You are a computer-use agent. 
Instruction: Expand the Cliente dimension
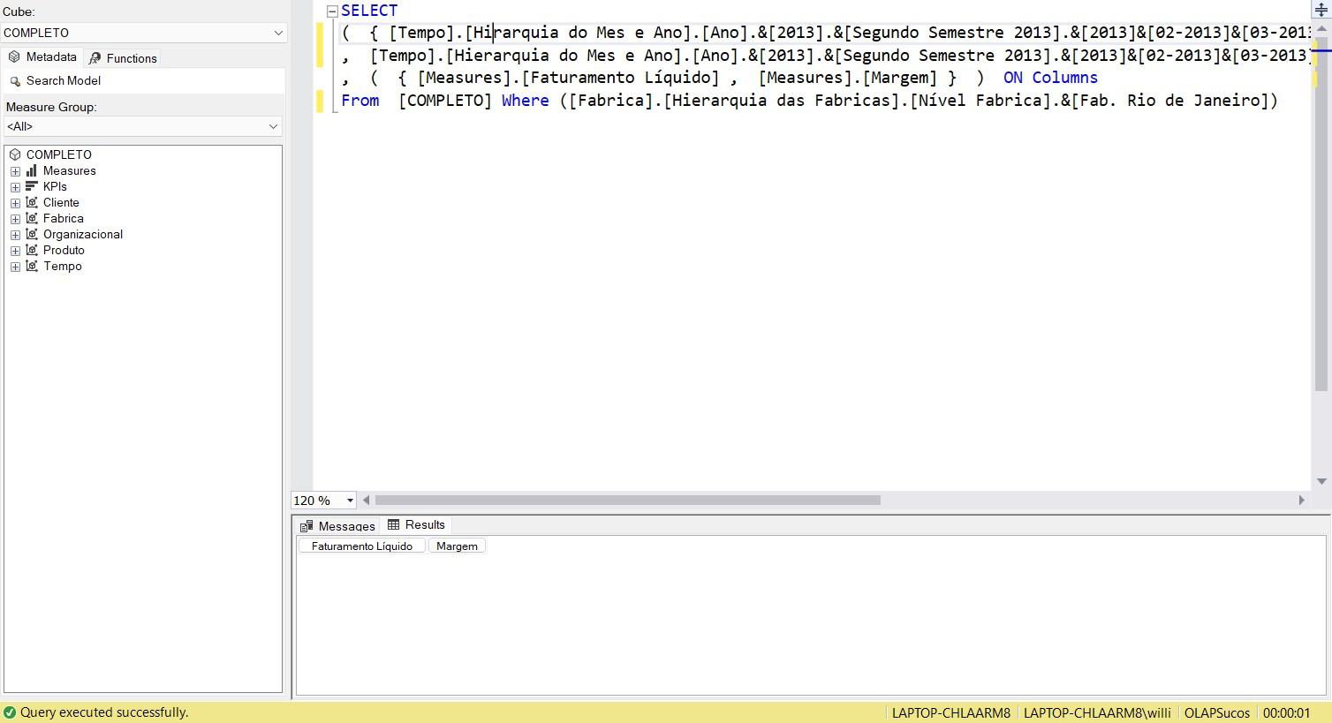point(15,203)
